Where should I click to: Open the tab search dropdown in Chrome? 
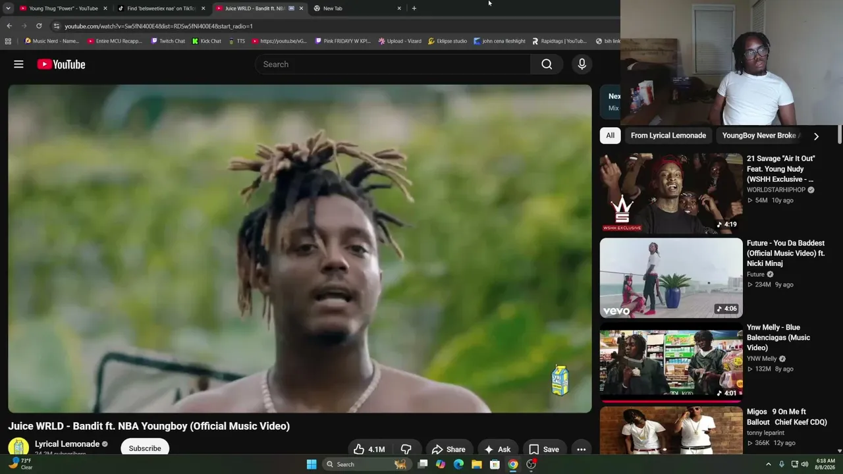[x=8, y=8]
